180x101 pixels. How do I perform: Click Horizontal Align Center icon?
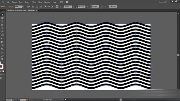37,7
